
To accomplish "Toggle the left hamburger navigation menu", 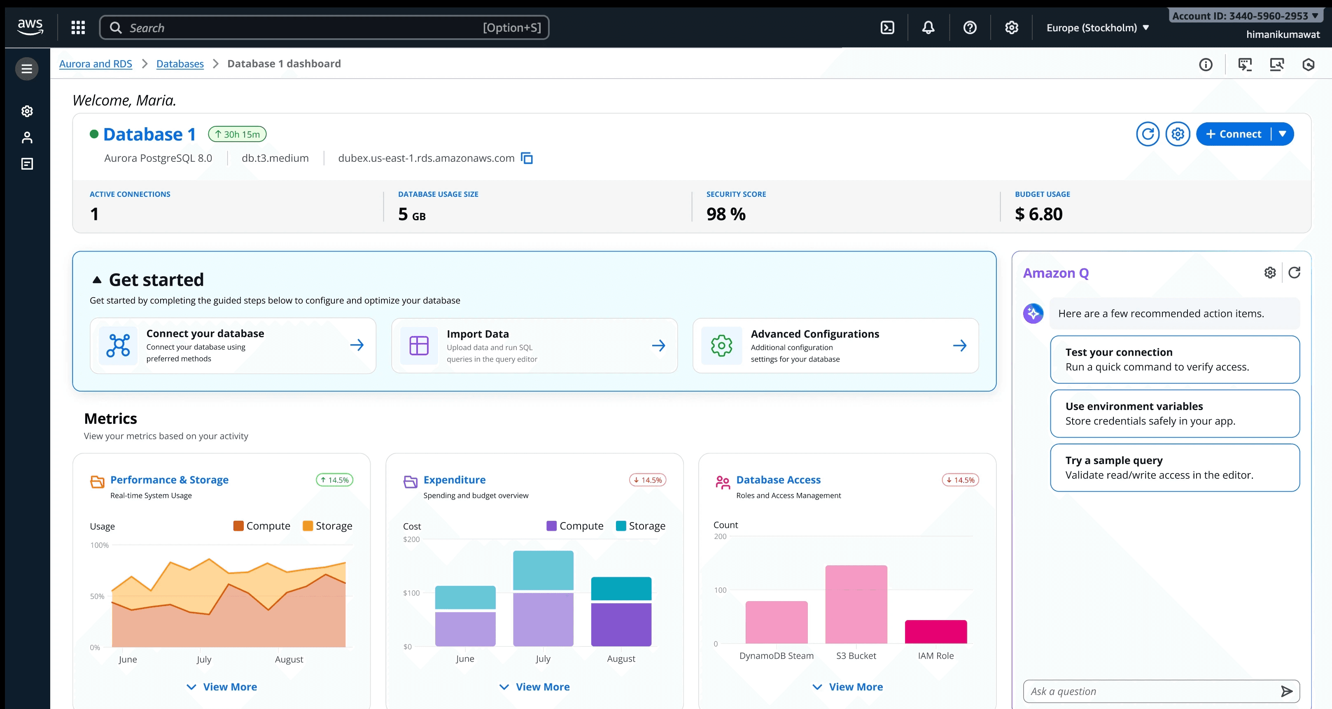I will pyautogui.click(x=27, y=69).
